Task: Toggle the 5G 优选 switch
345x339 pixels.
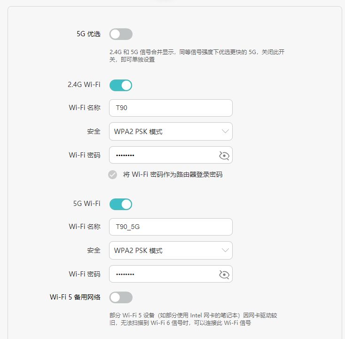Action: tap(121, 34)
